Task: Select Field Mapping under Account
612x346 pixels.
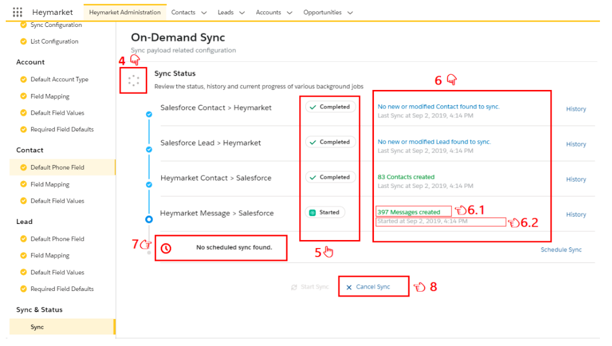Action: pyautogui.click(x=50, y=96)
